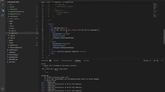The height and width of the screenshot is (92, 165).
Task: Open the Extensions view
Action: pyautogui.click(x=3, y=15)
